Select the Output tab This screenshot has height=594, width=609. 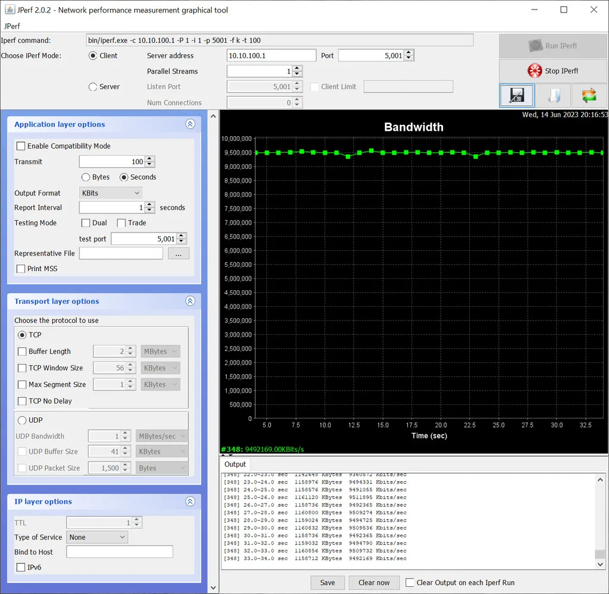click(235, 464)
